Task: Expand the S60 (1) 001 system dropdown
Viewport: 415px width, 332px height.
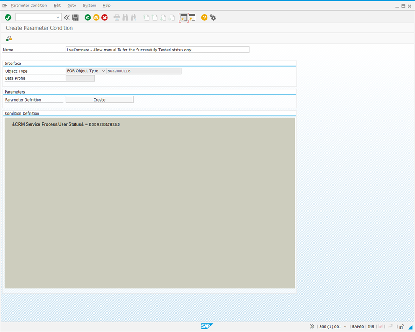Action: 345,327
